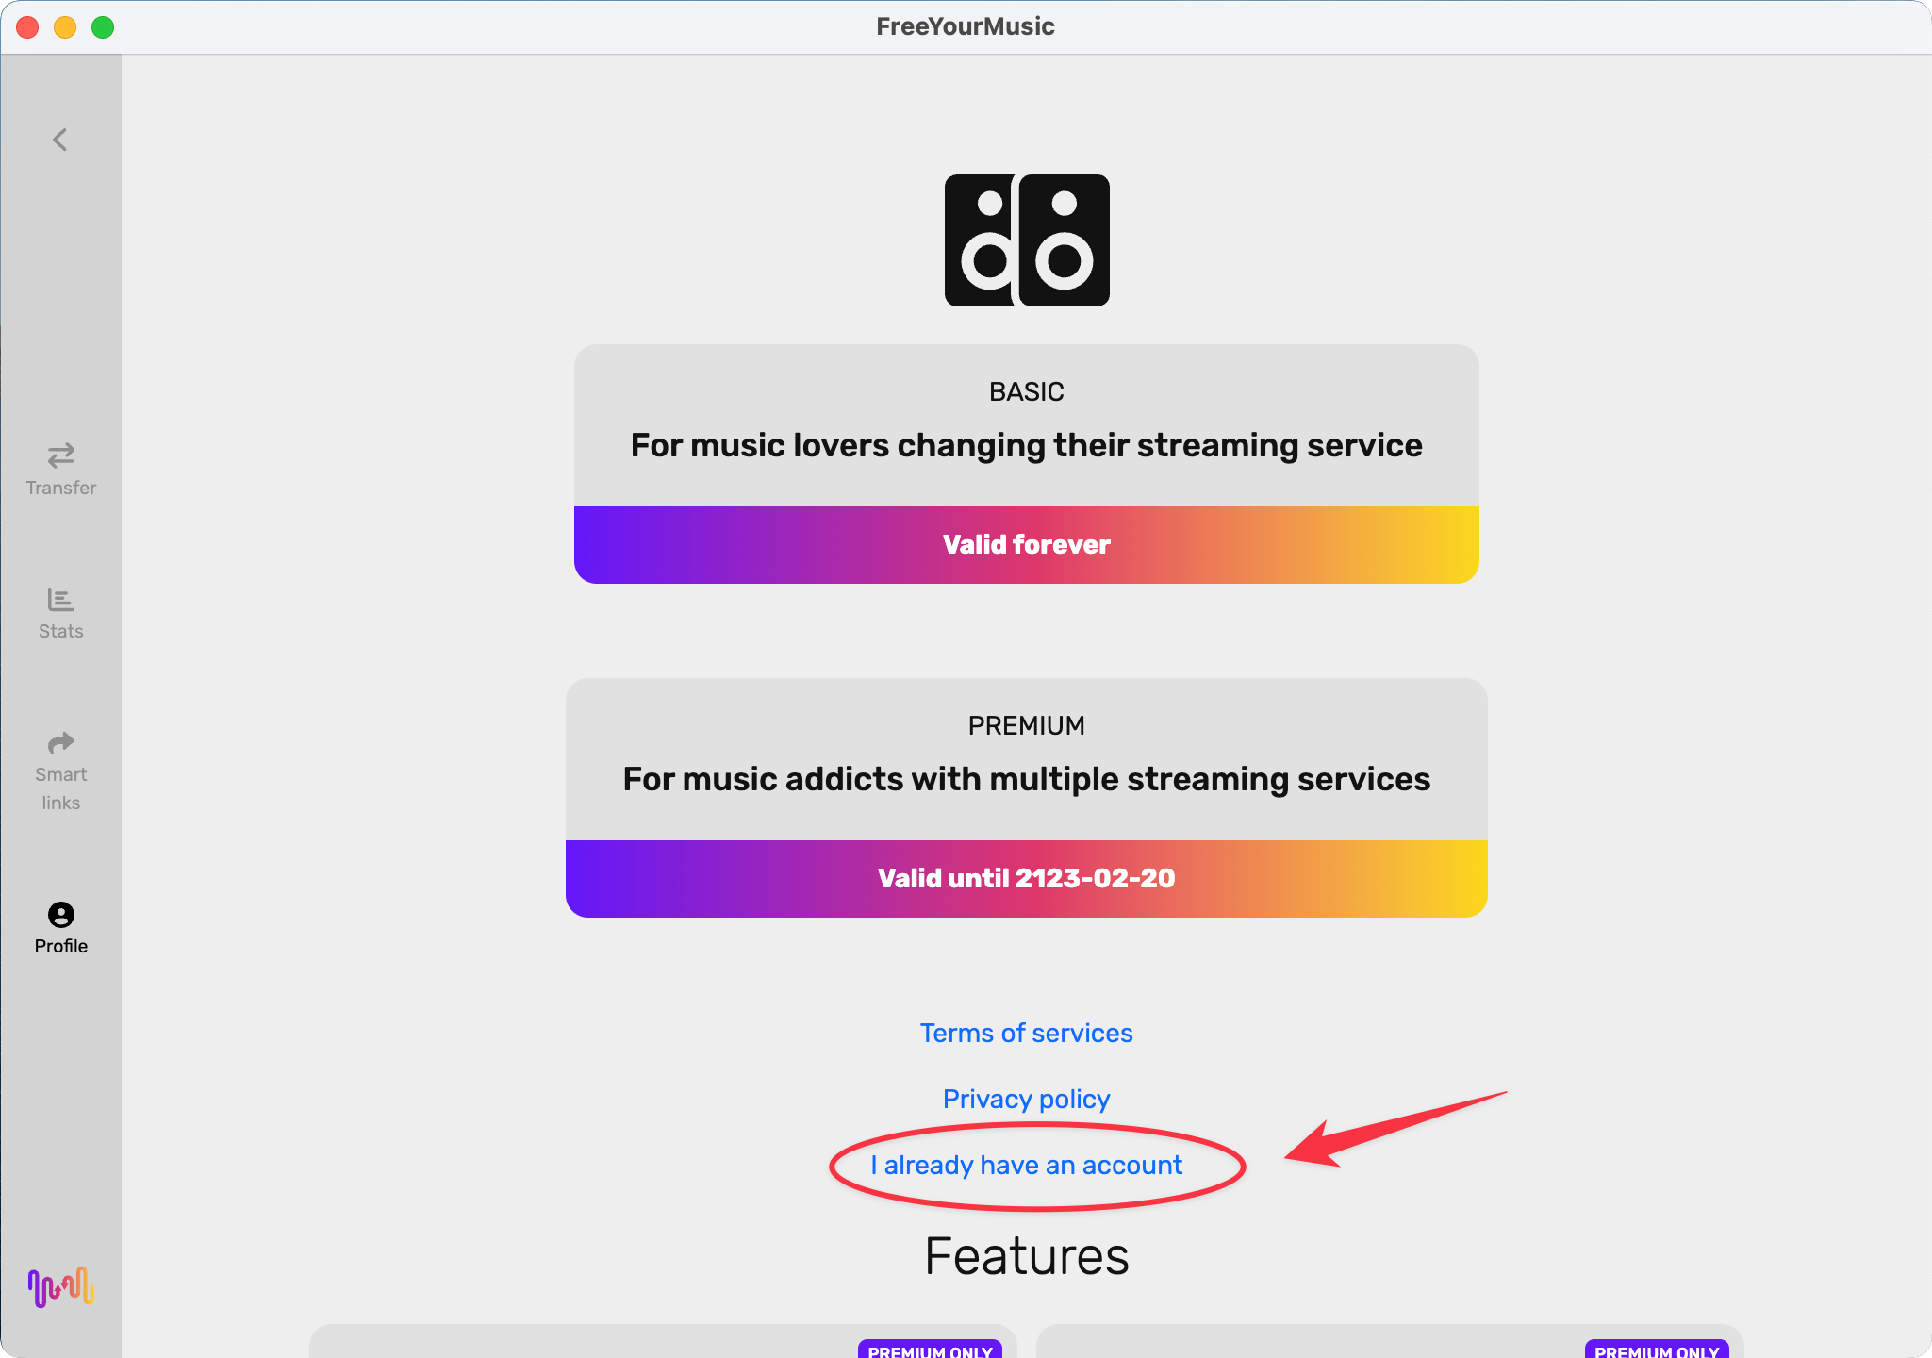Click 'I already have an account'
Viewport: 1932px width, 1358px height.
(1026, 1166)
